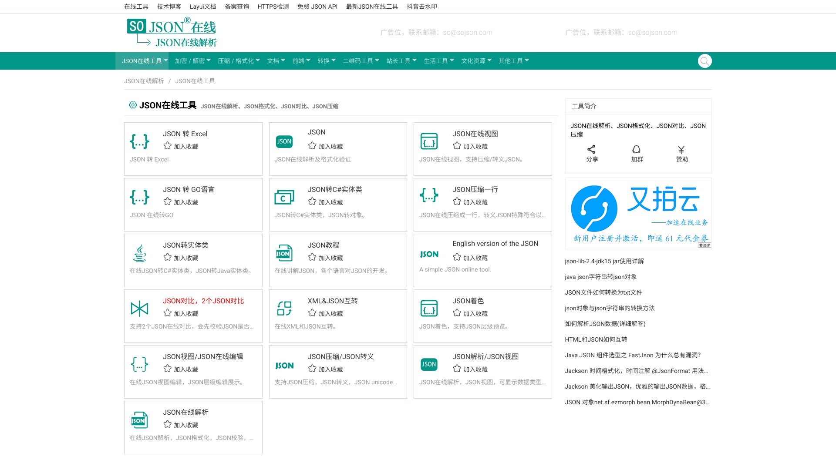Click the English version JSON logo icon
The height and width of the screenshot is (470, 836).
[x=429, y=254]
